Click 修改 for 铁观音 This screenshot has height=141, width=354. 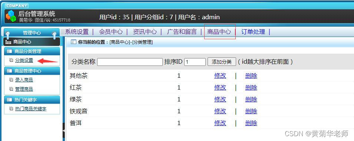[220, 111]
